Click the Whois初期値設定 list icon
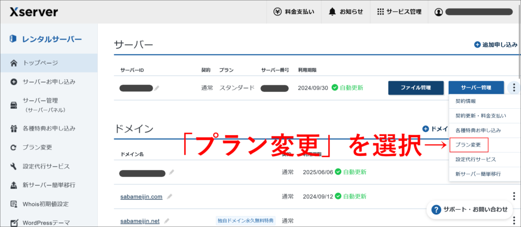This screenshot has height=227, width=521. tap(14, 204)
